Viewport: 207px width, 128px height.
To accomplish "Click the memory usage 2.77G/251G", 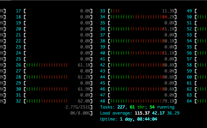I will coord(78,107).
